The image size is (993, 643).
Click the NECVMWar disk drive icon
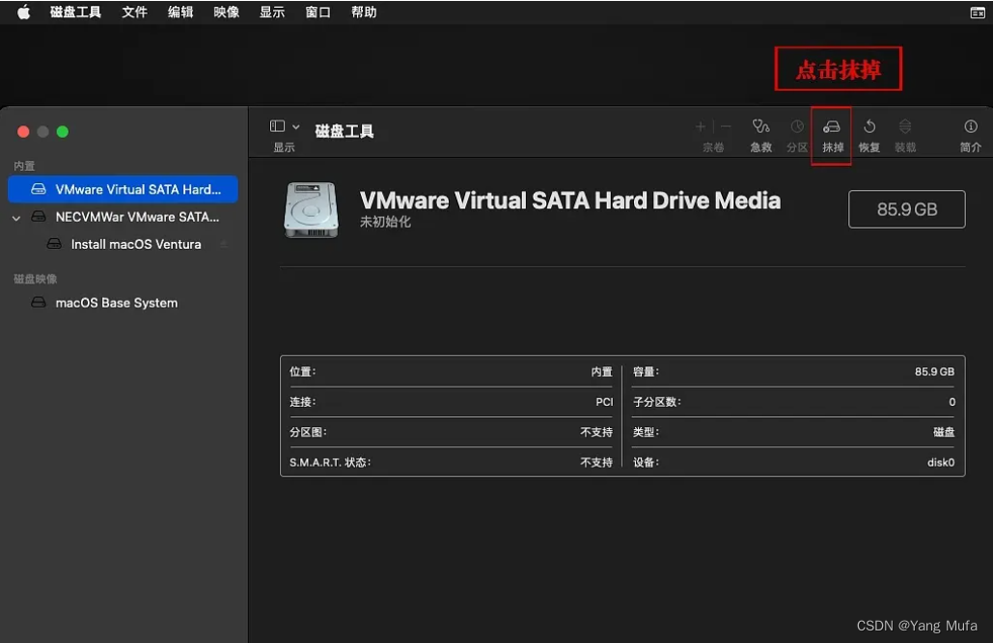click(39, 217)
